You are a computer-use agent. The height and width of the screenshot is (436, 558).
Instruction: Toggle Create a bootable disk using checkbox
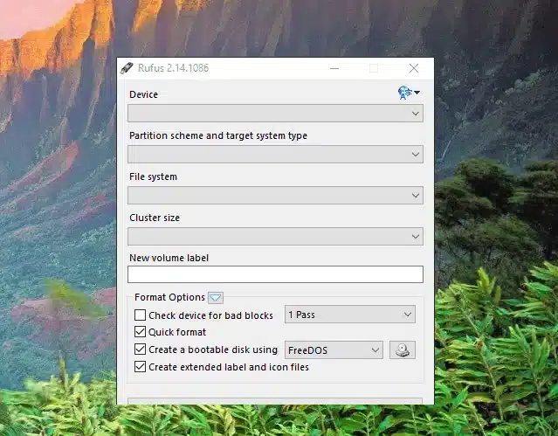click(140, 349)
